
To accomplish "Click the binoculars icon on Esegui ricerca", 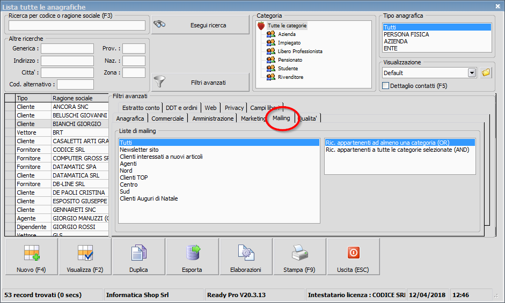I will (159, 24).
